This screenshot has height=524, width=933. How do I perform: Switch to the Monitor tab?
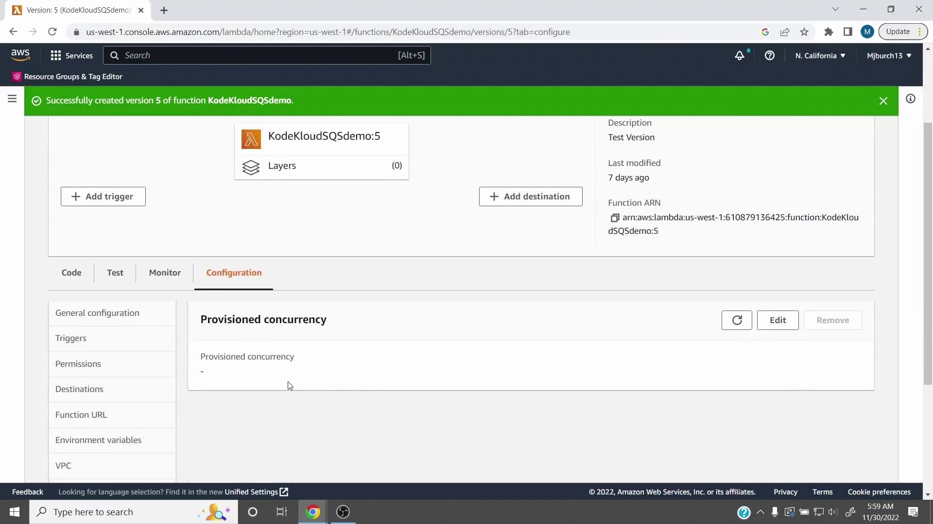(x=165, y=273)
